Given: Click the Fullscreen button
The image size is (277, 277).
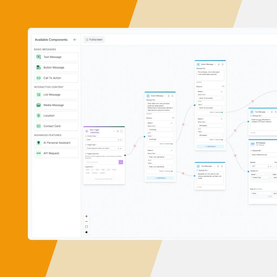Looking at the screenshot, I should click(94, 40).
